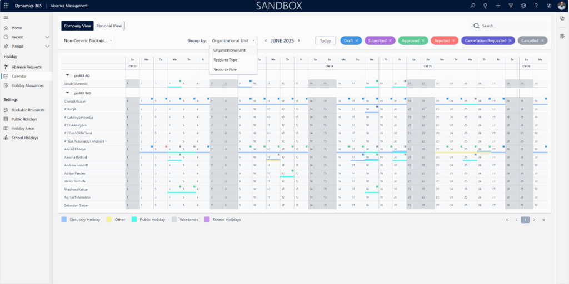Click the Public Holiday legend swatch
Image resolution: width=569 pixels, height=284 pixels.
[134, 220]
